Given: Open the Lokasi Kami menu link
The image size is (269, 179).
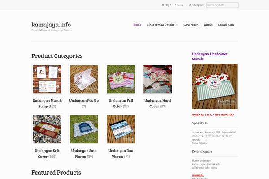Looking at the screenshot, I should (x=226, y=25).
